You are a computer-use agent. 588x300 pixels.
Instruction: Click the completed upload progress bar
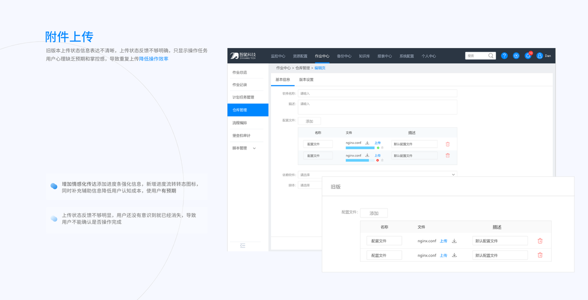pyautogui.click(x=360, y=148)
